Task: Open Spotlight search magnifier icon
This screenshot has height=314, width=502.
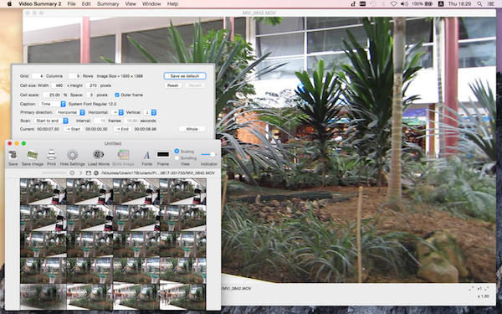Action: [479, 4]
